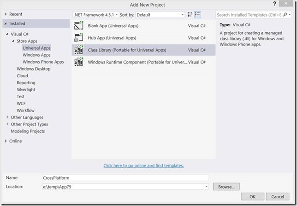The height and width of the screenshot is (206, 297).
Task: Collapse the Store Apps node
Action: (x=13, y=41)
